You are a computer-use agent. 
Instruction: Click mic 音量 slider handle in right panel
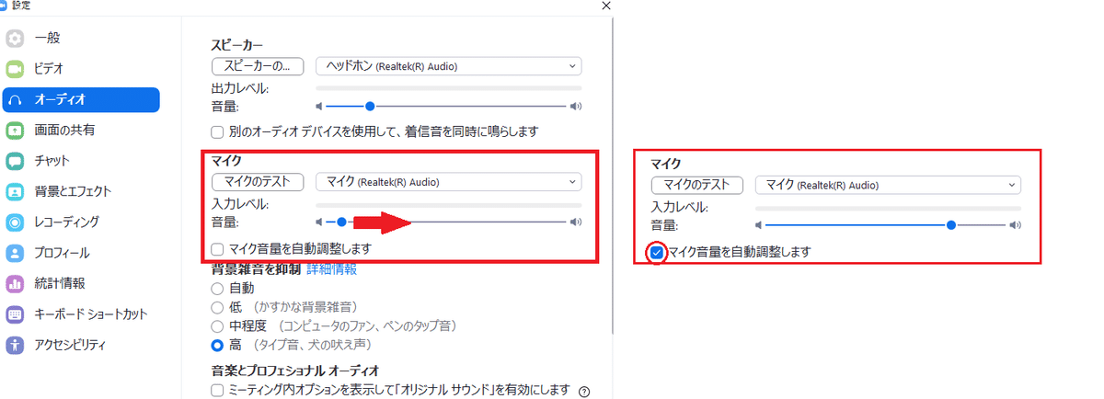point(951,224)
